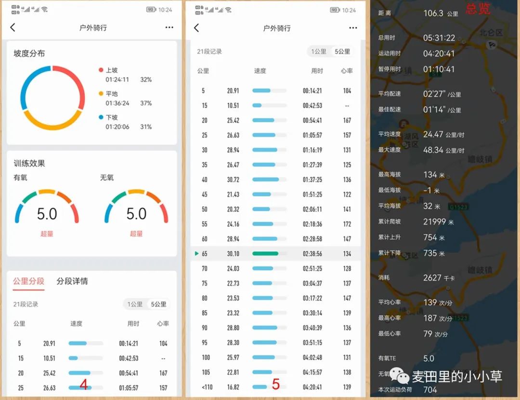This screenshot has height=400, width=520.
Task: Tap the finish flag marker on map
Action: click(492, 45)
